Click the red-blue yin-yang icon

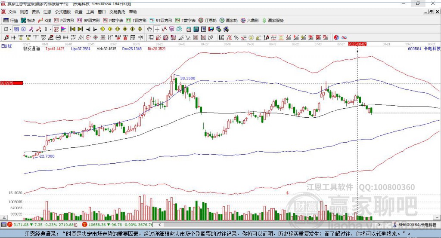[x=336, y=37]
